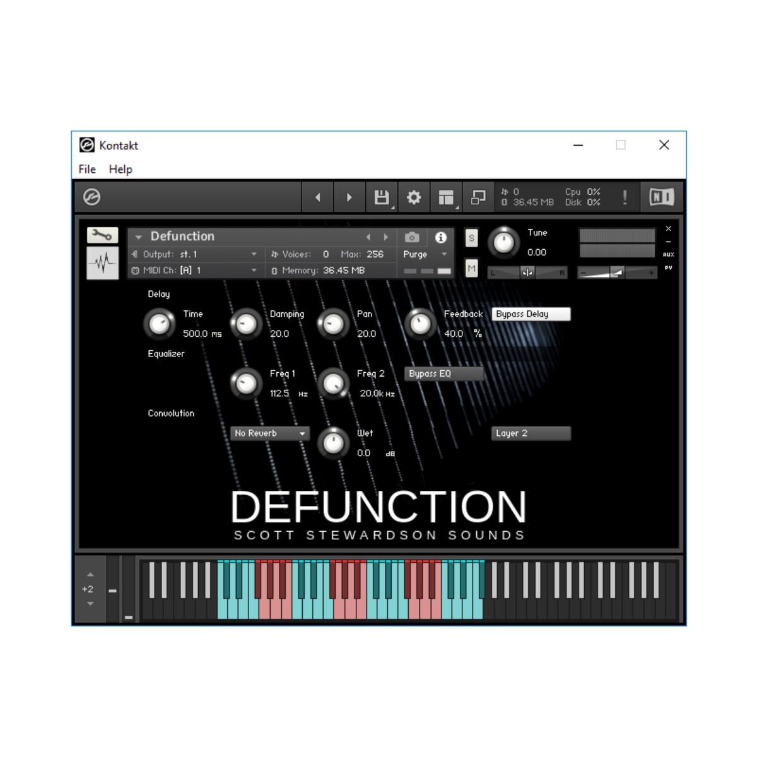757x757 pixels.
Task: Click the Wet value 0.0
Action: click(364, 453)
